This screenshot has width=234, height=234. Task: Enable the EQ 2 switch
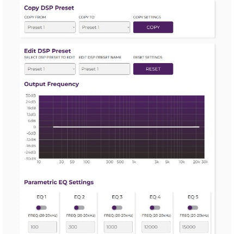click(79, 207)
